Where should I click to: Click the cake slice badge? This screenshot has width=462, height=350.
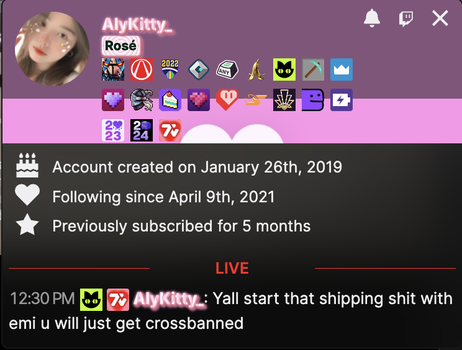click(x=170, y=100)
